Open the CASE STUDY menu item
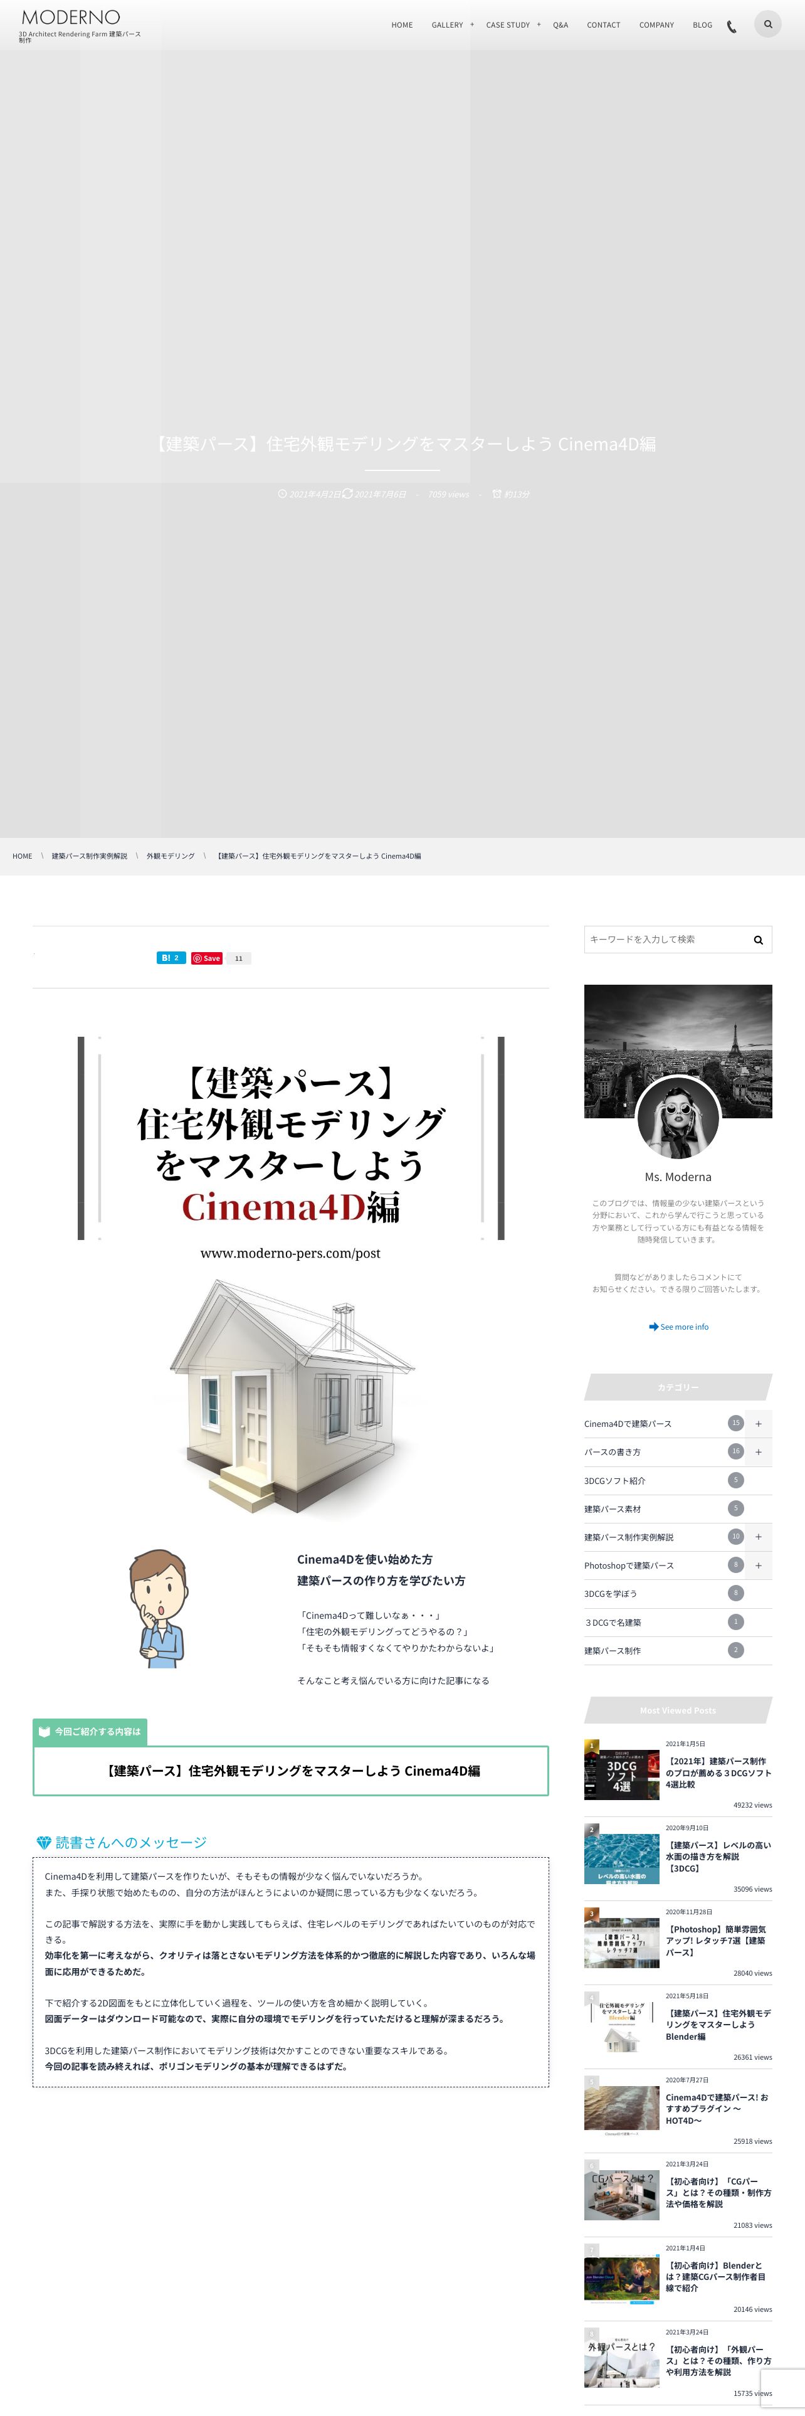The height and width of the screenshot is (2416, 805). (x=508, y=25)
